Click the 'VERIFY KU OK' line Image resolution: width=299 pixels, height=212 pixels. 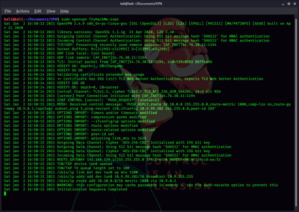(x=43, y=70)
